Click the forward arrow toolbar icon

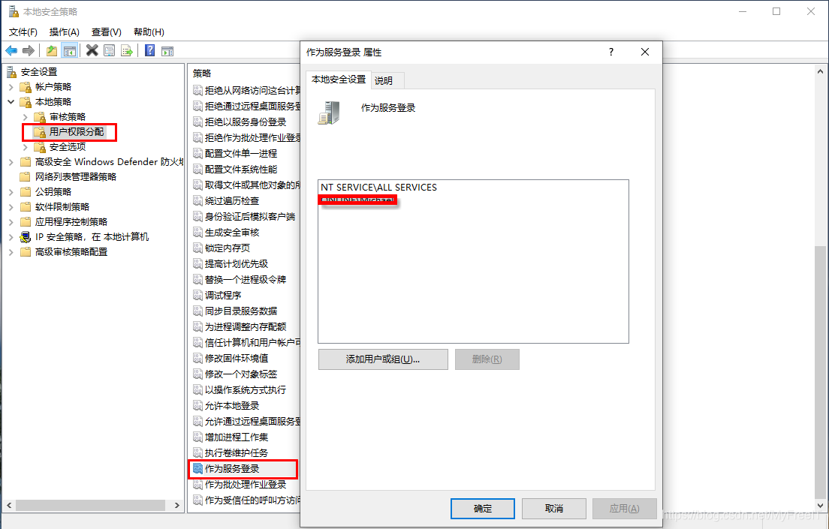[x=29, y=51]
